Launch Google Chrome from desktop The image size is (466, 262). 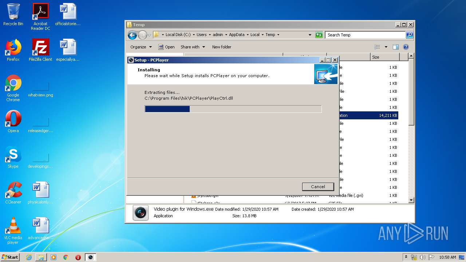click(13, 88)
